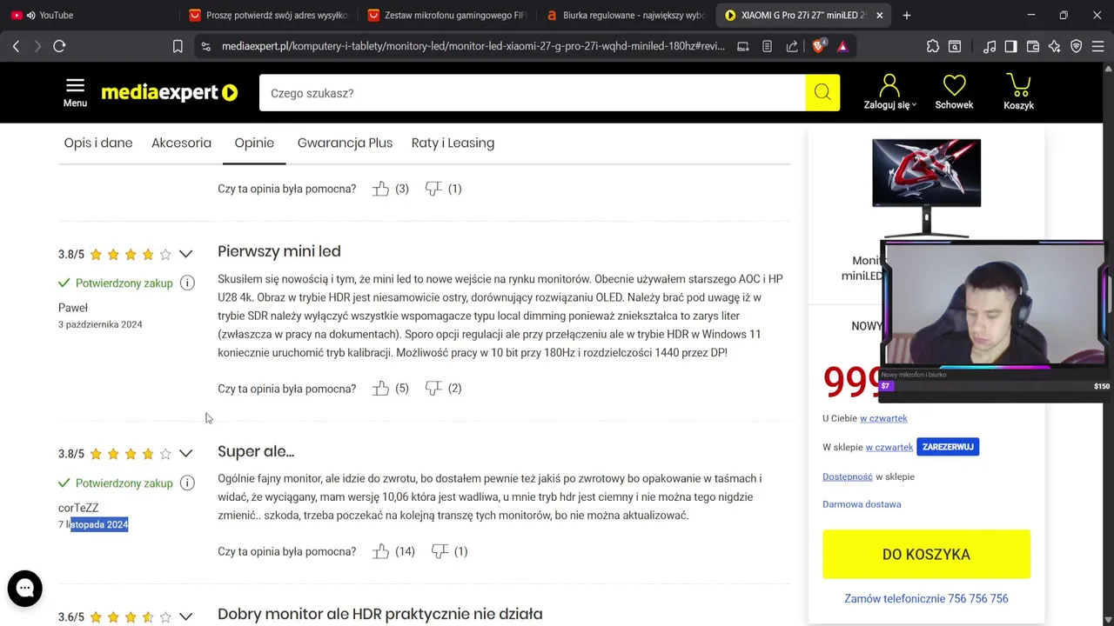Show info for corTeZZ's Potwierdzony zakup
Screen dimensions: 1114x626
[x=187, y=483]
